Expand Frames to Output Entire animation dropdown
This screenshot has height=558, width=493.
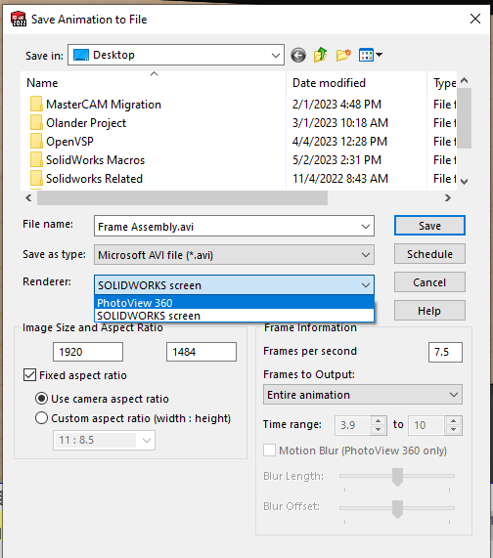point(363,395)
